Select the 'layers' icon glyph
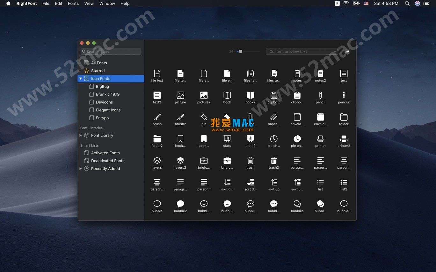This screenshot has width=436, height=272. click(x=157, y=160)
